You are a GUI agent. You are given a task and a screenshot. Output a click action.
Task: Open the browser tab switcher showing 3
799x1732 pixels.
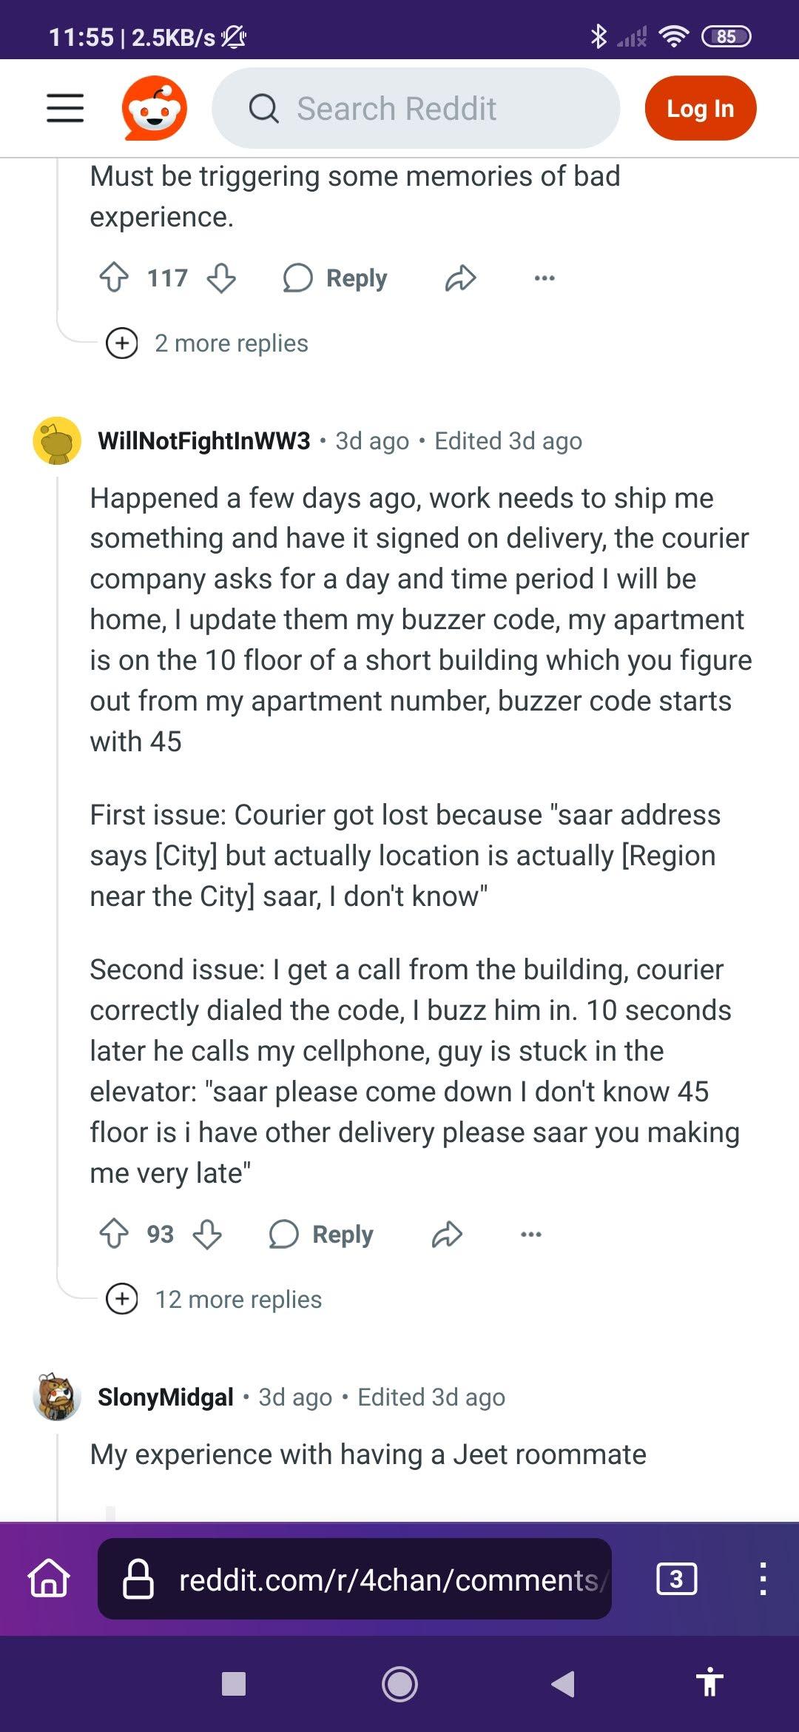pyautogui.click(x=676, y=1579)
